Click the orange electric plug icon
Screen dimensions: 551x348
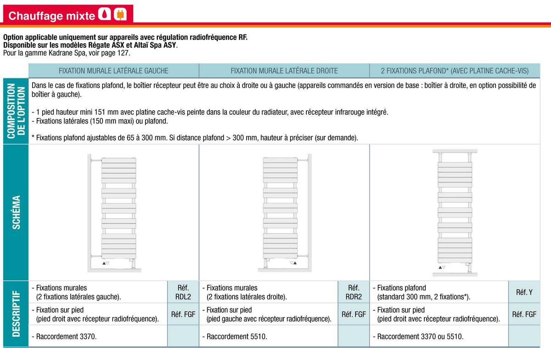tap(119, 15)
